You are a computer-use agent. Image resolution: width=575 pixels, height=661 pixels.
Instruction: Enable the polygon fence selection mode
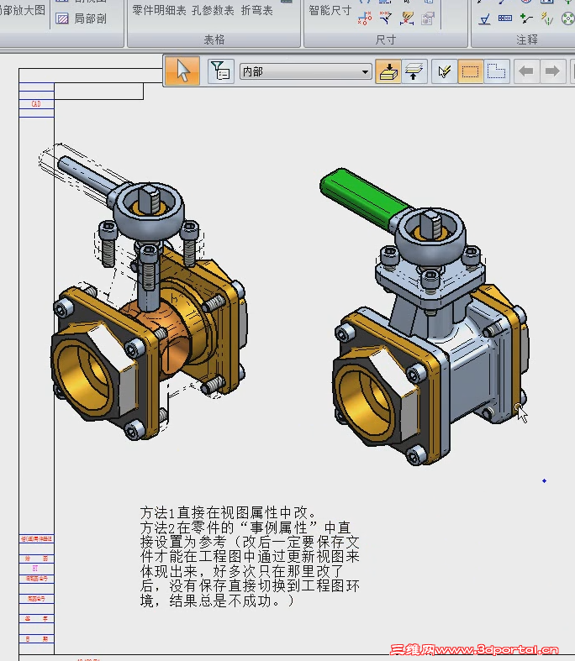496,71
